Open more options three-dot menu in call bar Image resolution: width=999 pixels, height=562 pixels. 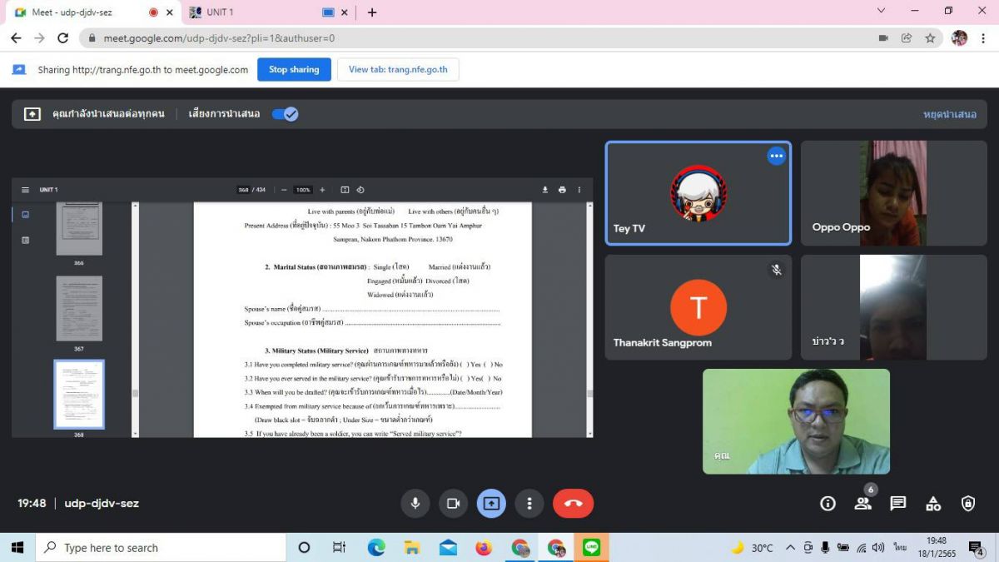point(529,503)
